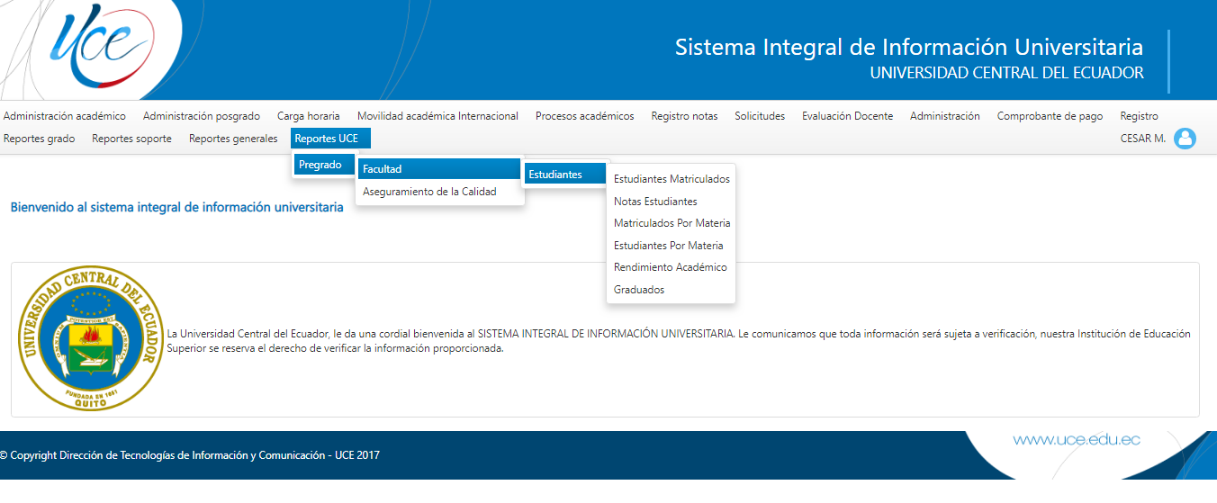Open Rendimiento Académico report
The width and height of the screenshot is (1217, 503).
pos(672,267)
